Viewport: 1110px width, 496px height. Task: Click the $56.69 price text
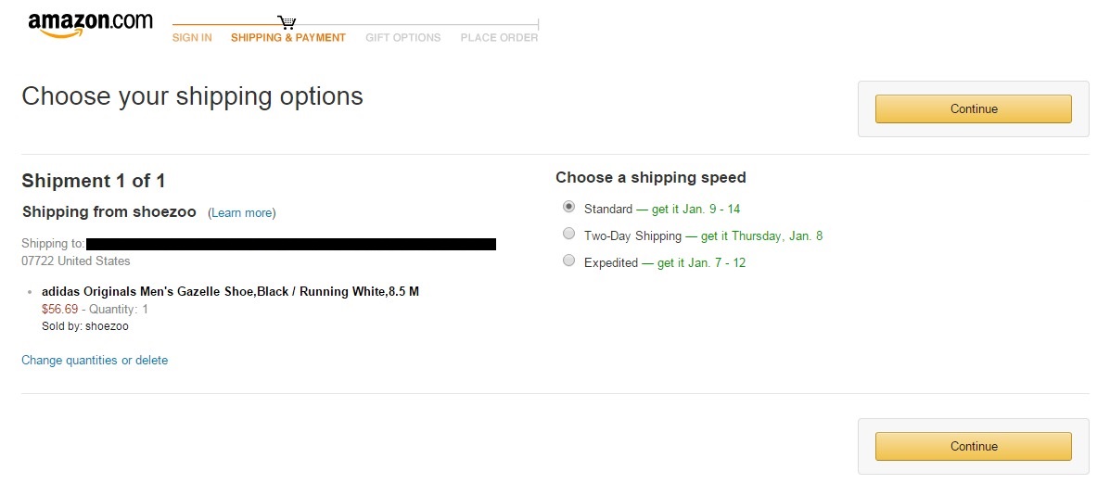[x=59, y=310]
